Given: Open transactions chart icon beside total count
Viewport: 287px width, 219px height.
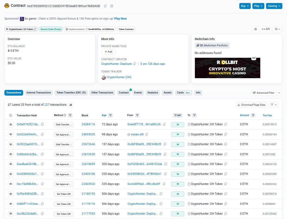Looking at the screenshot, I should [71, 105].
